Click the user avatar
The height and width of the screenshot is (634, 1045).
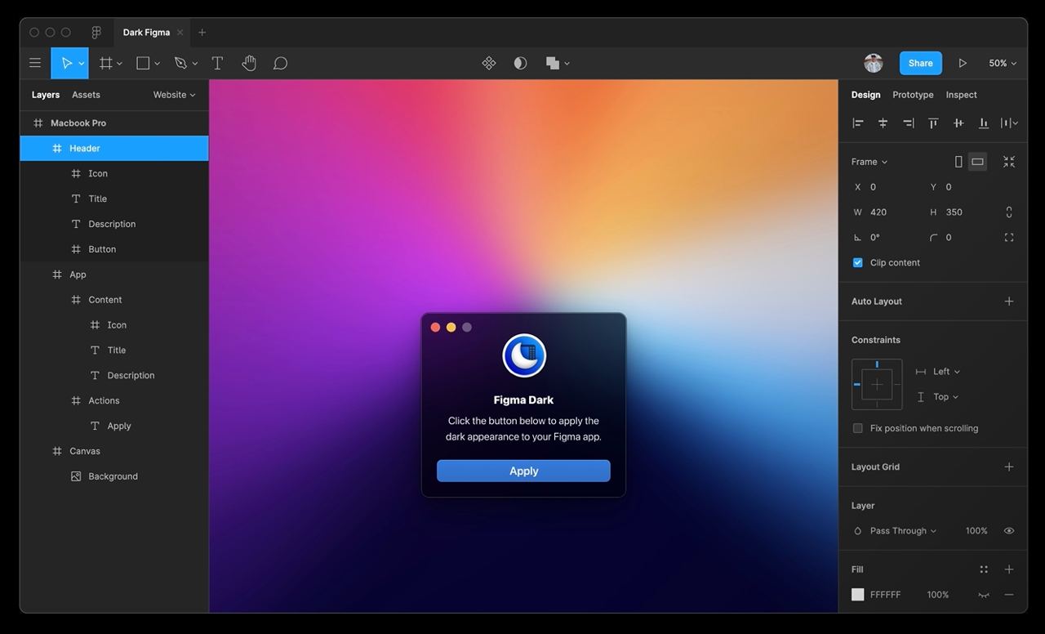(874, 63)
